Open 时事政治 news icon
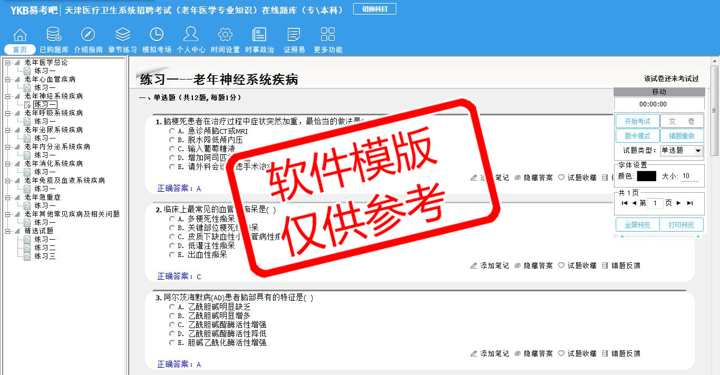Image resolution: width=720 pixels, height=375 pixels. (259, 35)
